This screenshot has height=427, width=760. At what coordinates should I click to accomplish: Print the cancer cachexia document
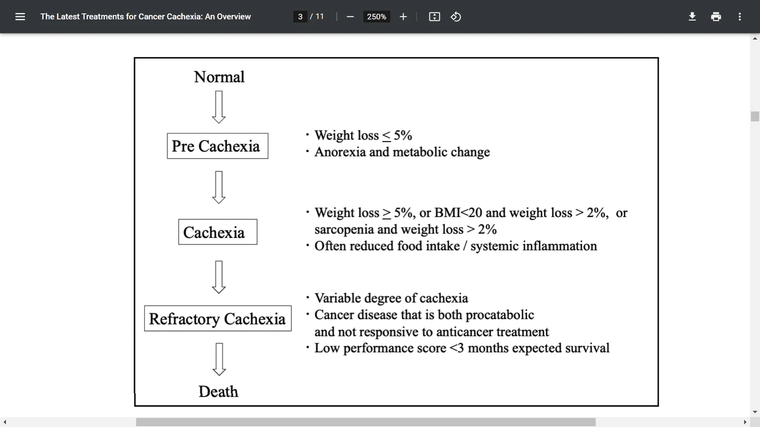coord(716,17)
